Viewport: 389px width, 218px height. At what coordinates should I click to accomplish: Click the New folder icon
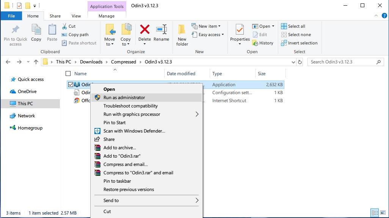coord(182,30)
